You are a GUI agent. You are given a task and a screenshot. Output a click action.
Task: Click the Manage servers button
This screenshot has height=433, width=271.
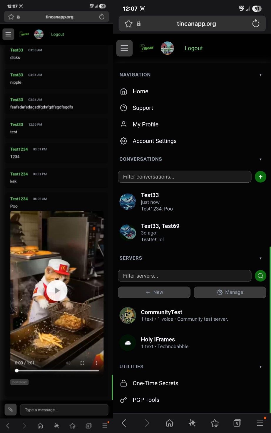pos(230,292)
